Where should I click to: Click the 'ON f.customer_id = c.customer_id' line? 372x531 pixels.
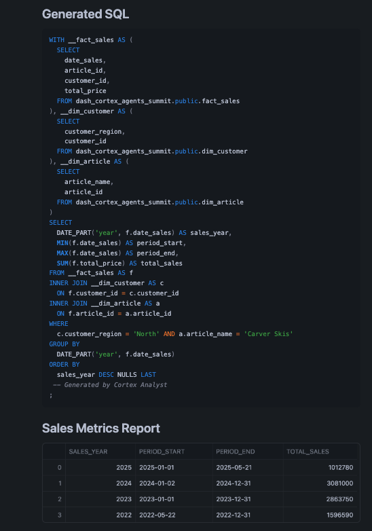(118, 293)
